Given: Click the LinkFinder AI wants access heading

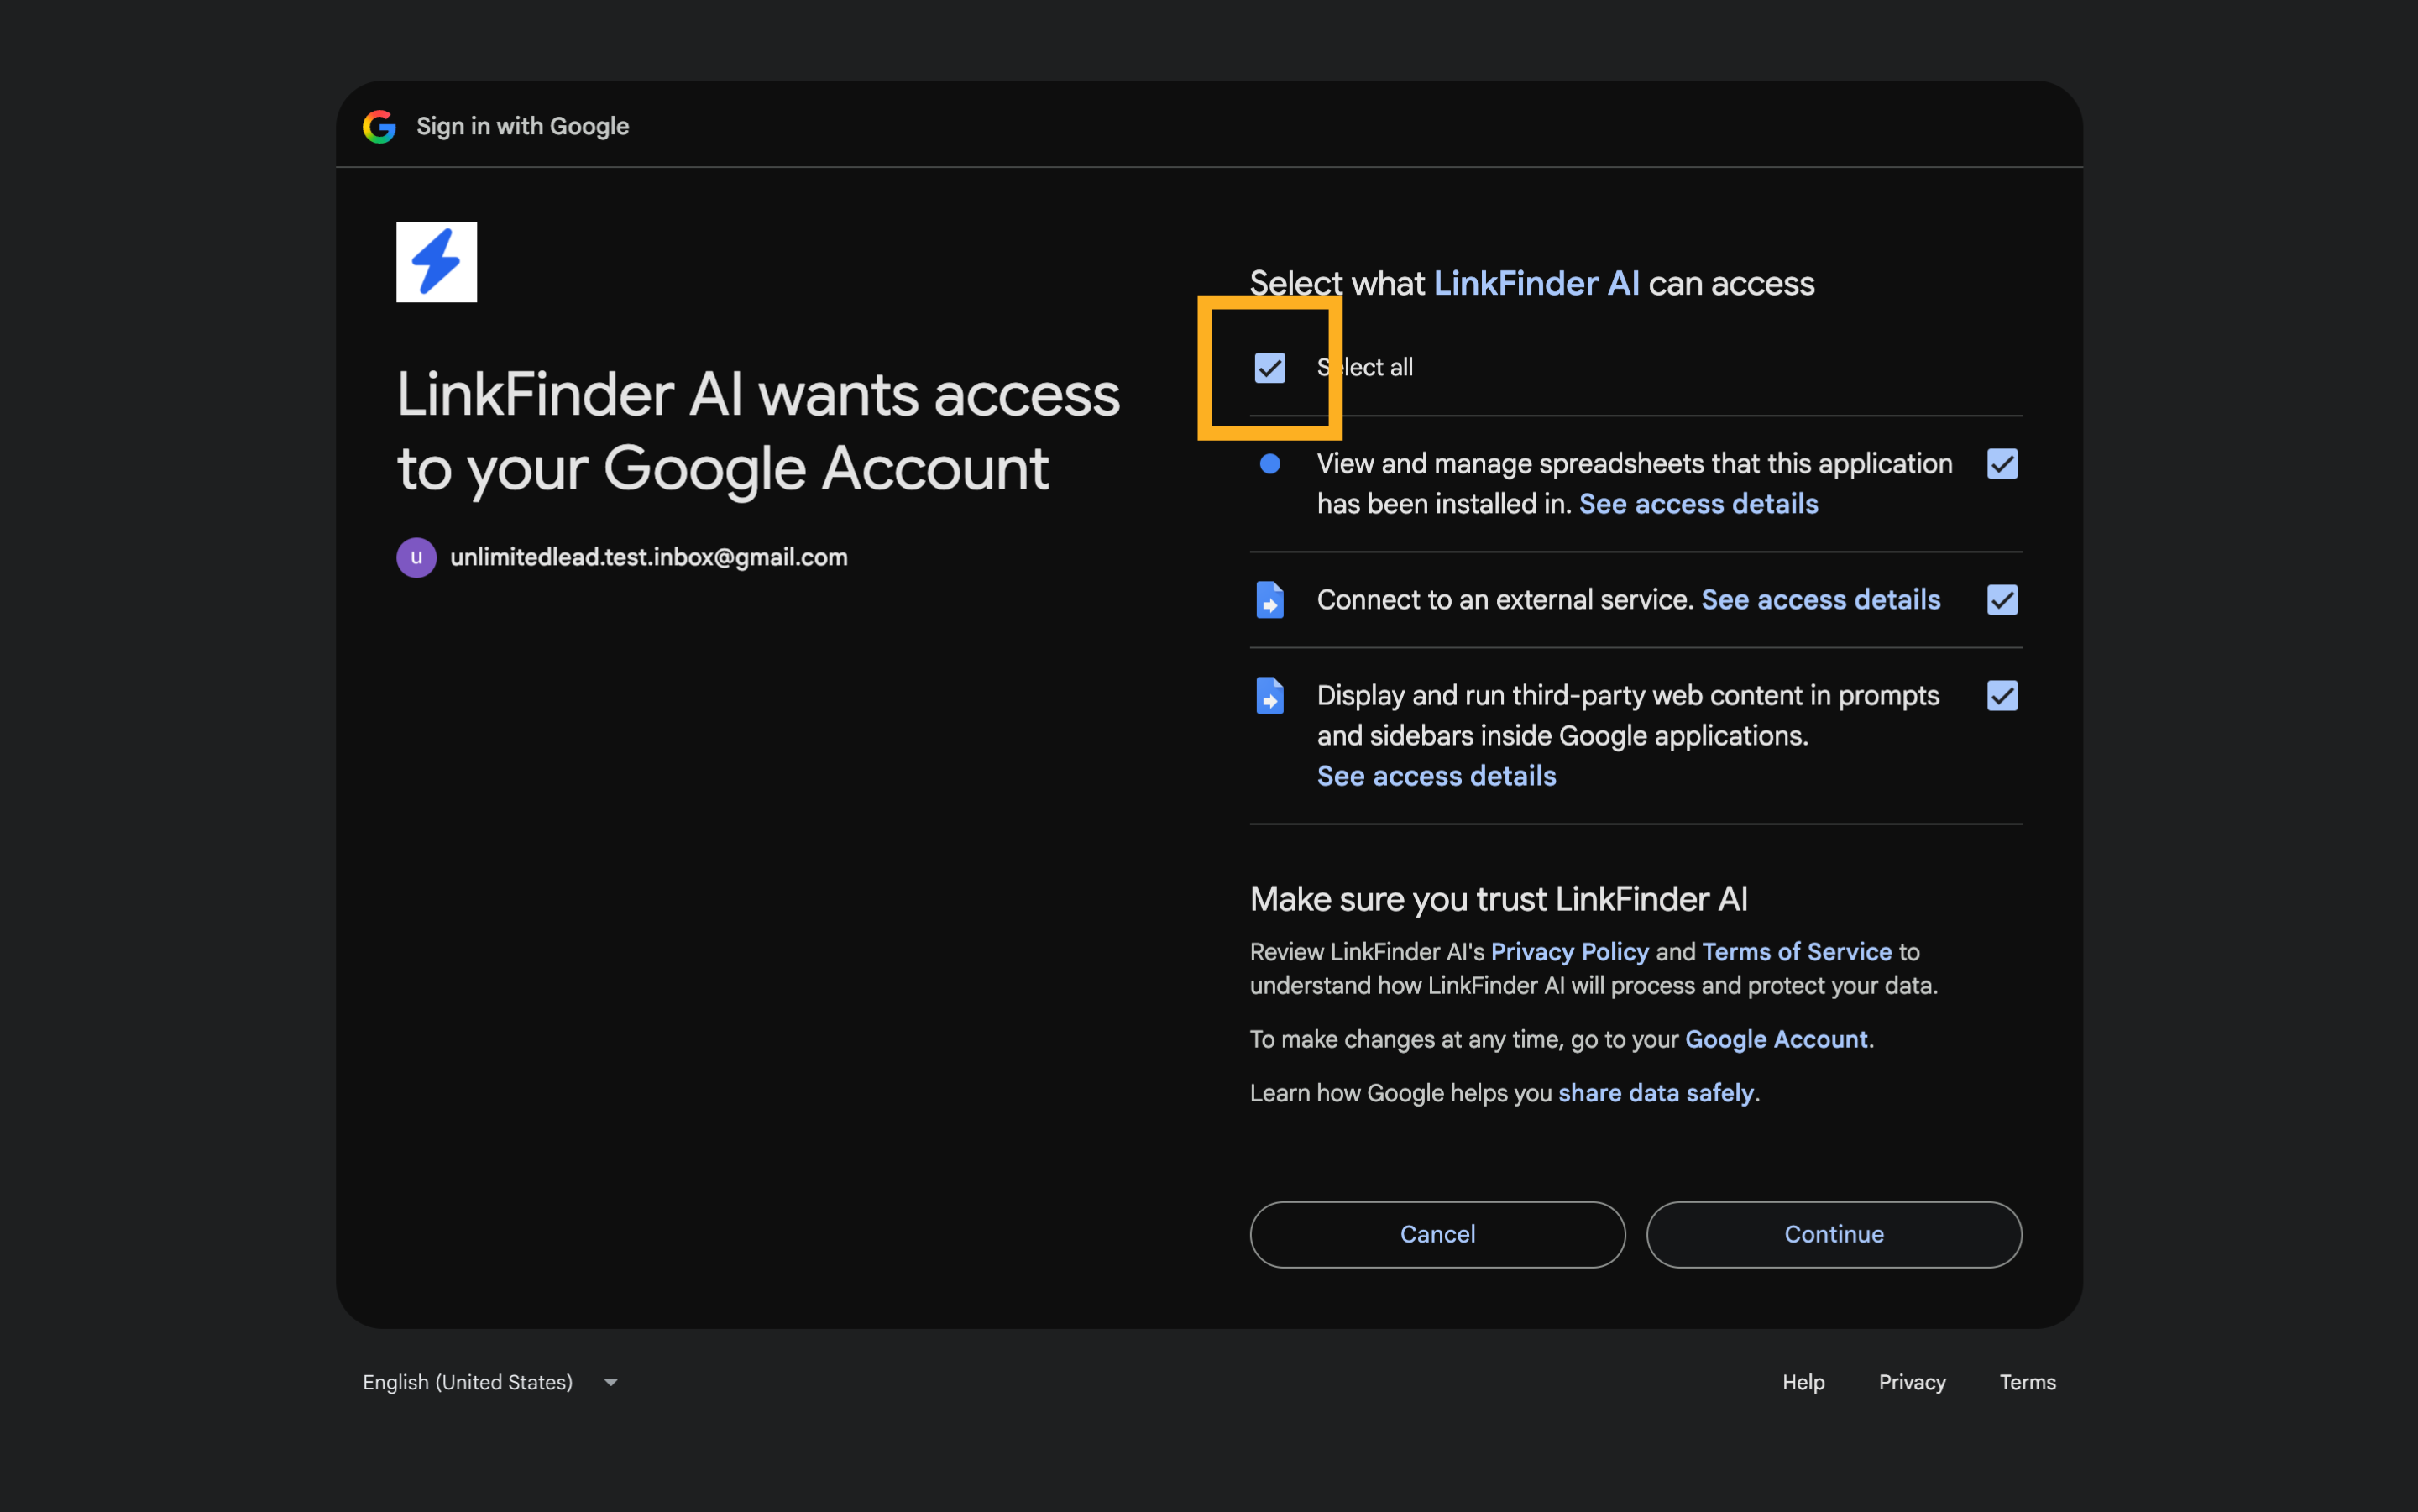Looking at the screenshot, I should coord(758,431).
